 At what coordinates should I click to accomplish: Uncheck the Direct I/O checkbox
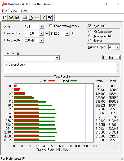(90, 26)
